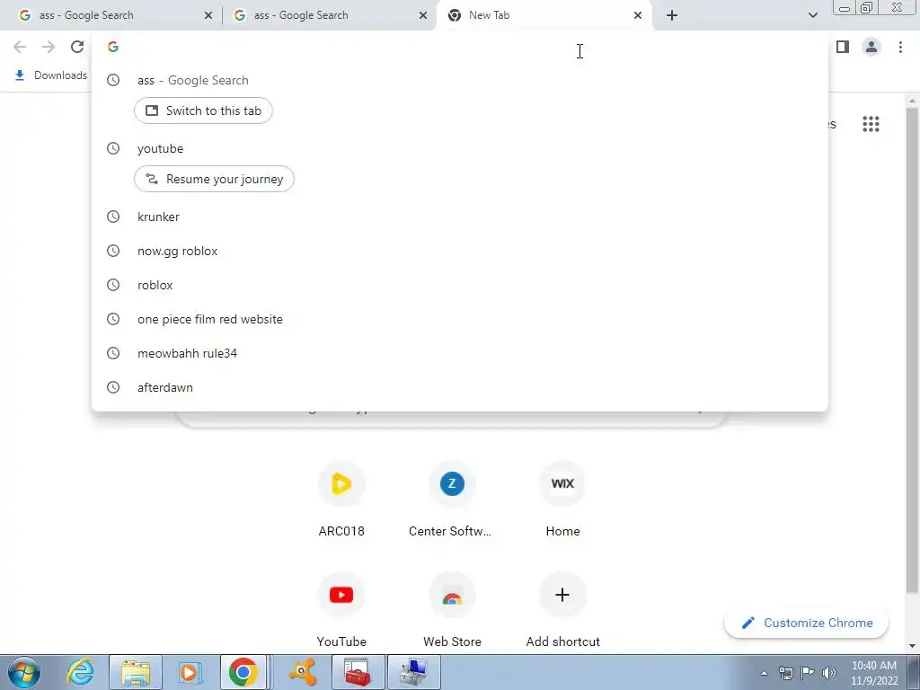920x690 pixels.
Task: Close the second Google Search tab
Action: tap(423, 15)
